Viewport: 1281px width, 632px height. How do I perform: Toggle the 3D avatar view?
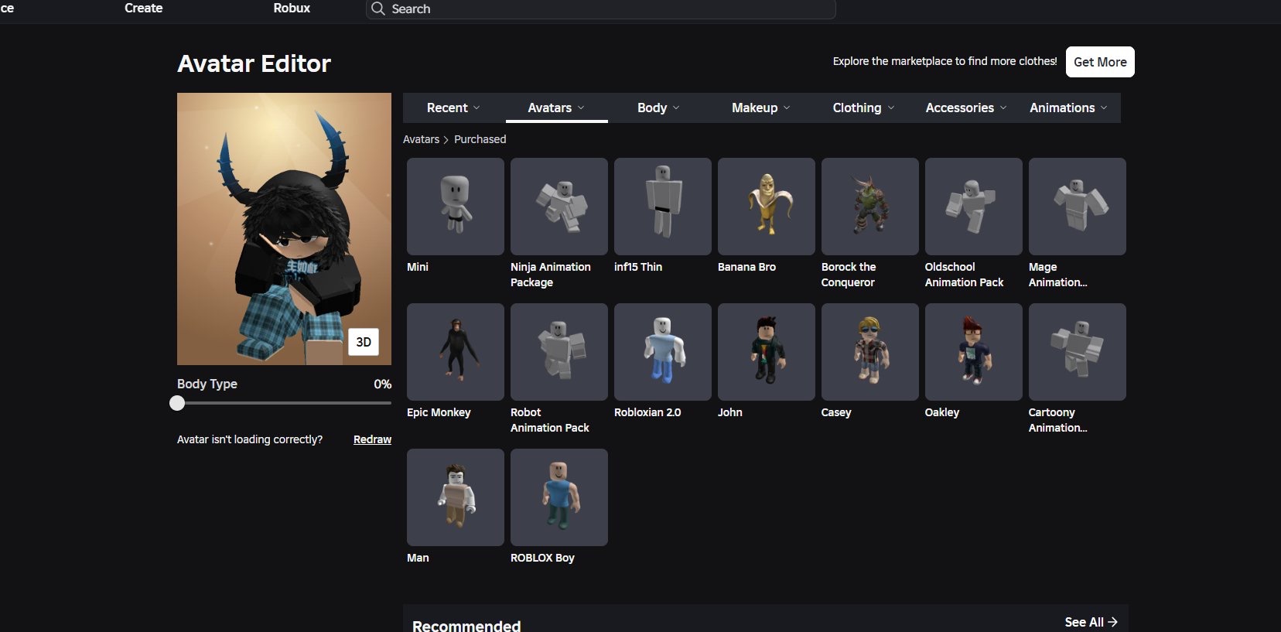pyautogui.click(x=364, y=342)
